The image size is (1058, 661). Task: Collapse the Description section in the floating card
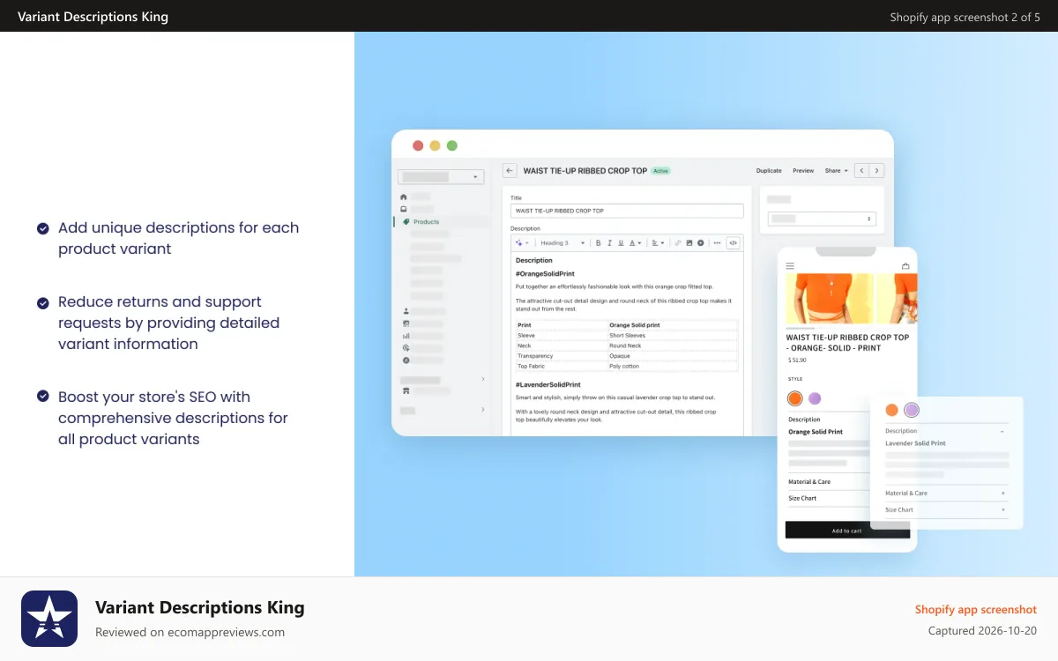1002,431
